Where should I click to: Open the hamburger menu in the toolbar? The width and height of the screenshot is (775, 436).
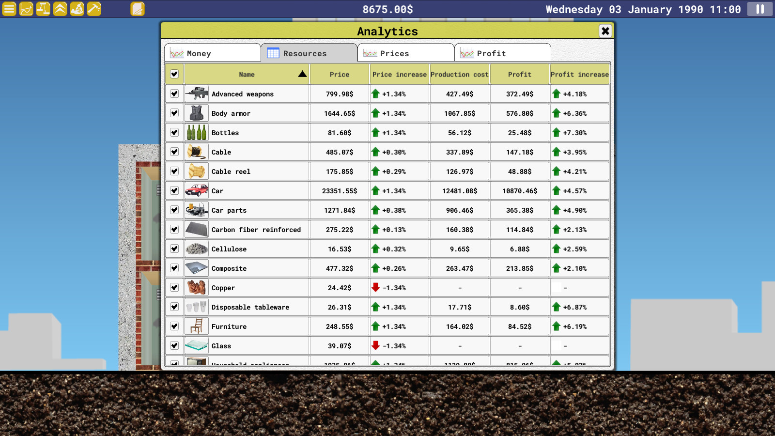point(8,8)
